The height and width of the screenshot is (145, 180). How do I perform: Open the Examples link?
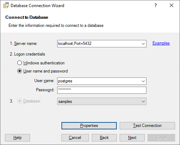pyautogui.click(x=161, y=43)
